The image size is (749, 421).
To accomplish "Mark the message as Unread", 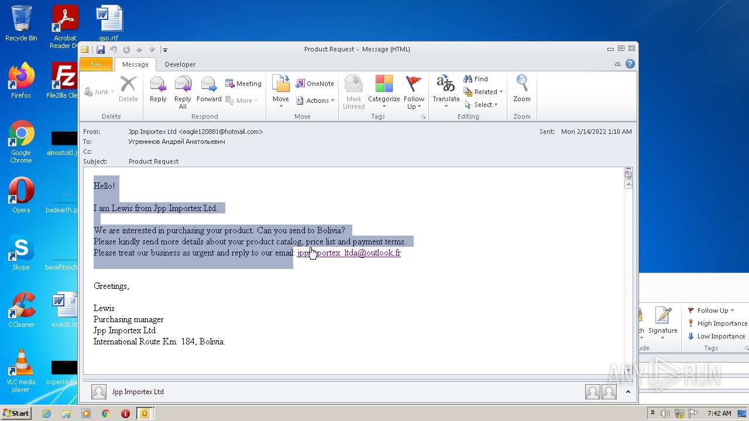I will click(353, 92).
